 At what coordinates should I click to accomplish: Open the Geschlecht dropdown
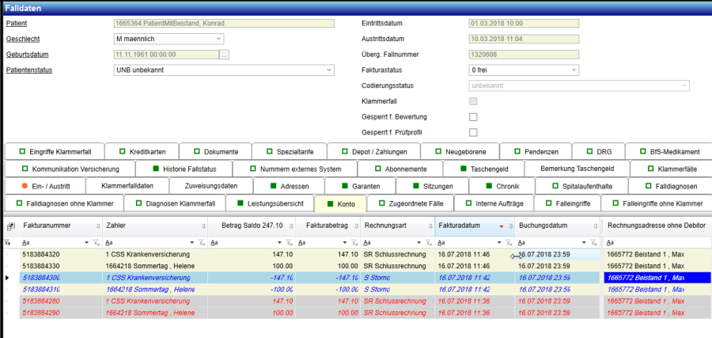(218, 39)
